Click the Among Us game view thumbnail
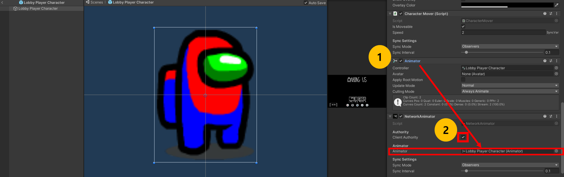This screenshot has width=564, height=177. (357, 91)
